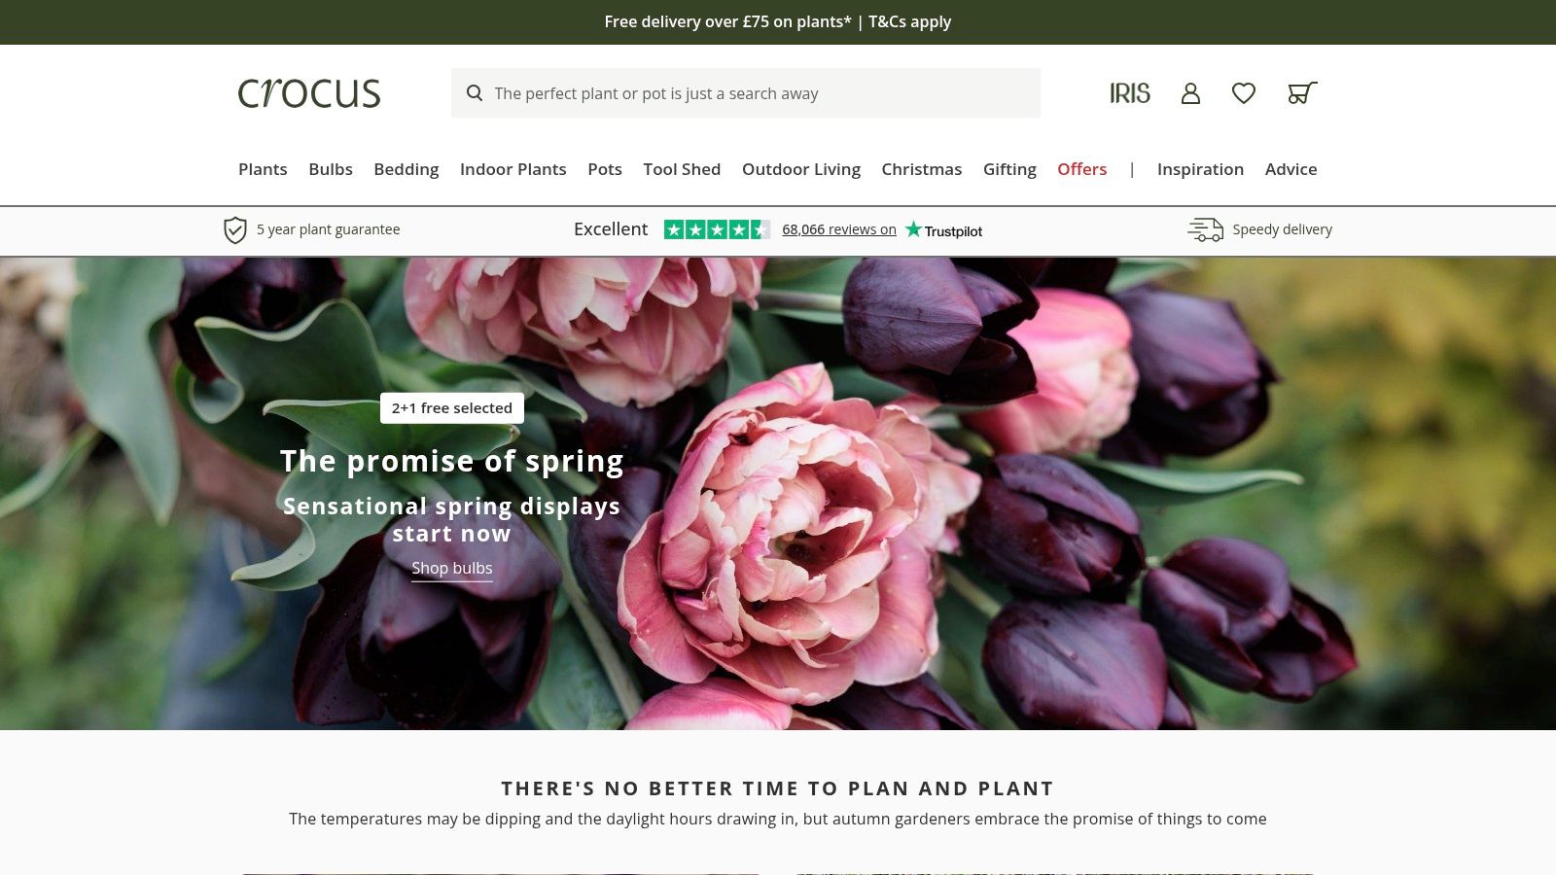Click the IRIS logo icon
This screenshot has width=1556, height=875.
point(1130,93)
